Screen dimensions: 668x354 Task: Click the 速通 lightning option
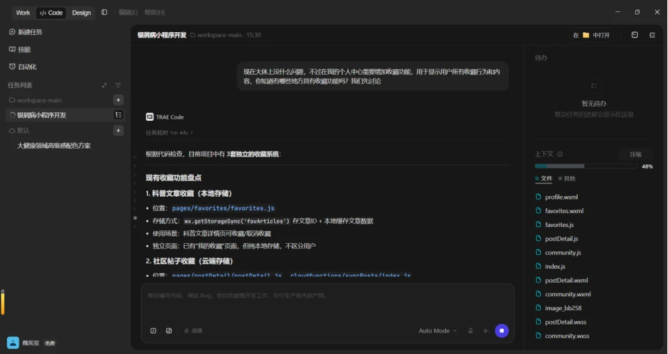(x=193, y=330)
